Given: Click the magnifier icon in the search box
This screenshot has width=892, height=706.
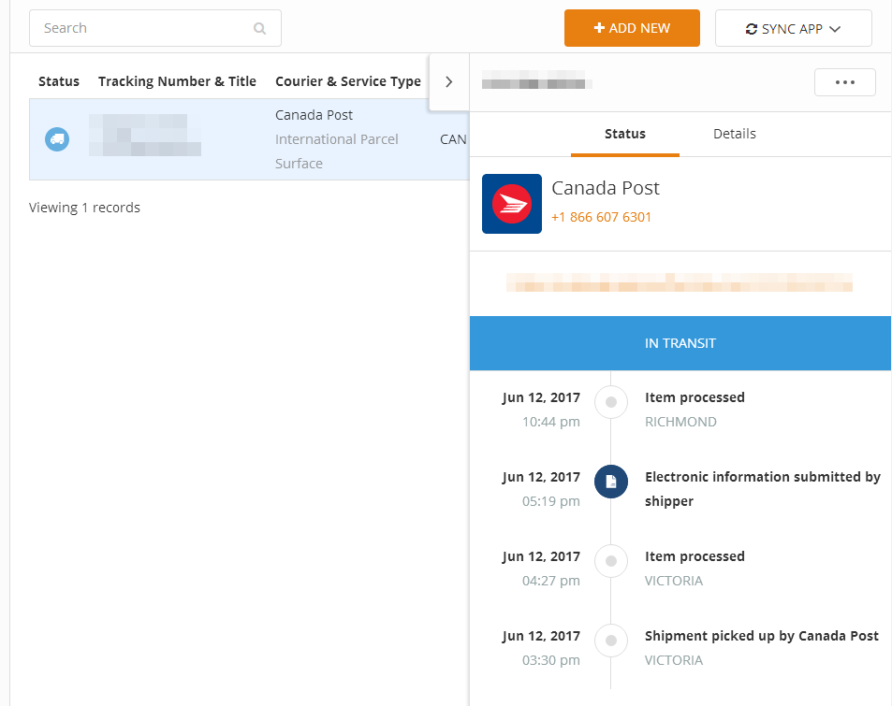Looking at the screenshot, I should tap(259, 28).
